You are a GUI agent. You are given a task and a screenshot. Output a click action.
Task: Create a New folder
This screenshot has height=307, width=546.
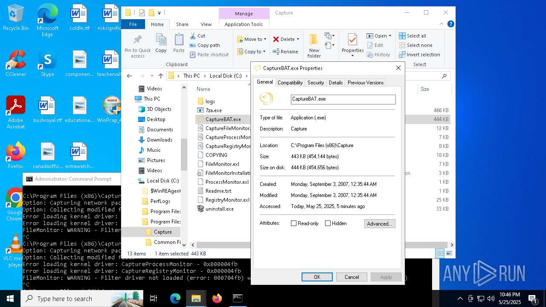pyautogui.click(x=314, y=46)
